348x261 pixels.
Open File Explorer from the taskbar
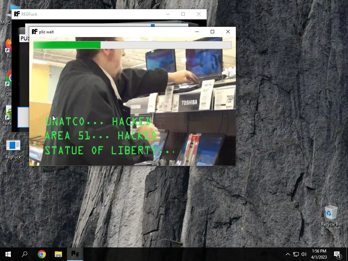pos(58,254)
